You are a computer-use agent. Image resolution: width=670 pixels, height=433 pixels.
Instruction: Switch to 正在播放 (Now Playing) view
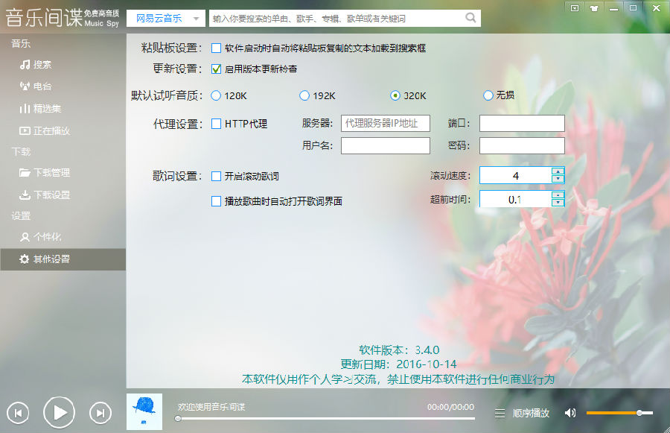[45, 130]
